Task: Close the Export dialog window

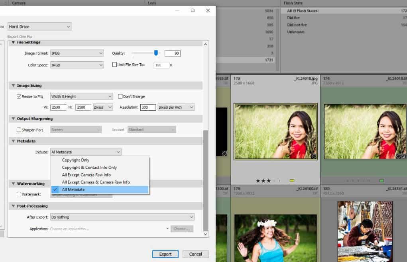Action: click(208, 10)
